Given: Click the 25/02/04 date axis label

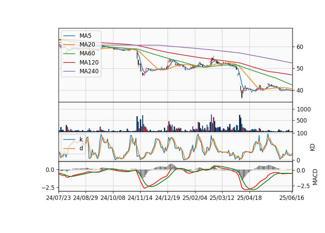Looking at the screenshot, I should [195, 198].
